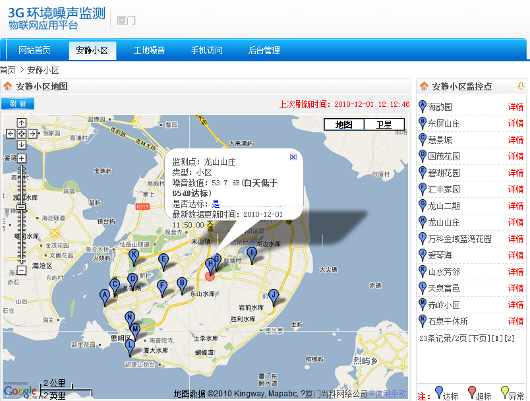Image resolution: width=530 pixels, height=401 pixels.
Task: Zoom in with the plus map button
Action: [x=22, y=158]
